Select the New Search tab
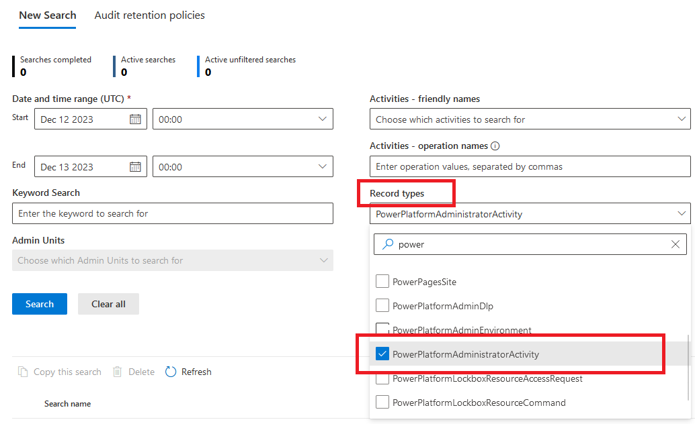The width and height of the screenshot is (695, 424). click(x=47, y=15)
